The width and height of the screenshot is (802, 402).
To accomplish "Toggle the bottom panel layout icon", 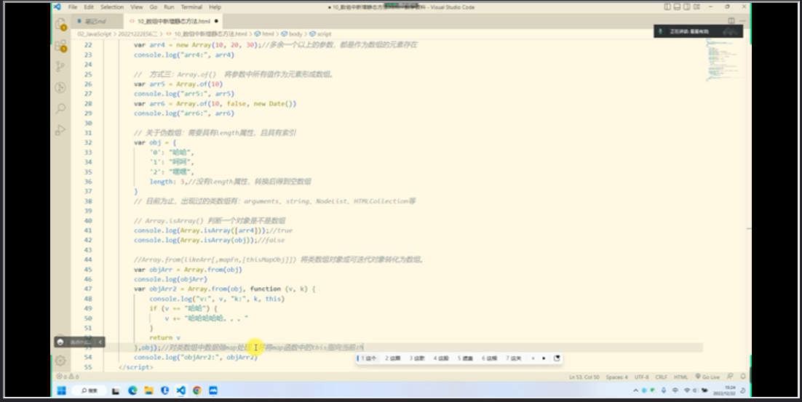I will (x=678, y=7).
